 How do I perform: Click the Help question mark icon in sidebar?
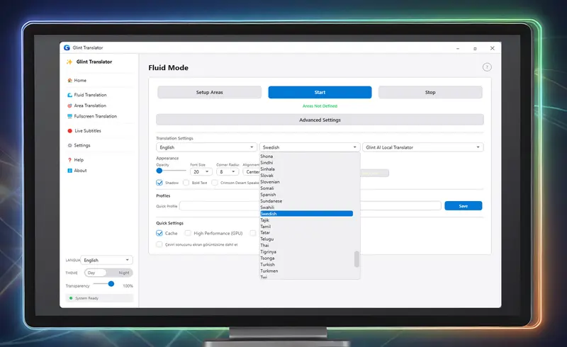[69, 160]
